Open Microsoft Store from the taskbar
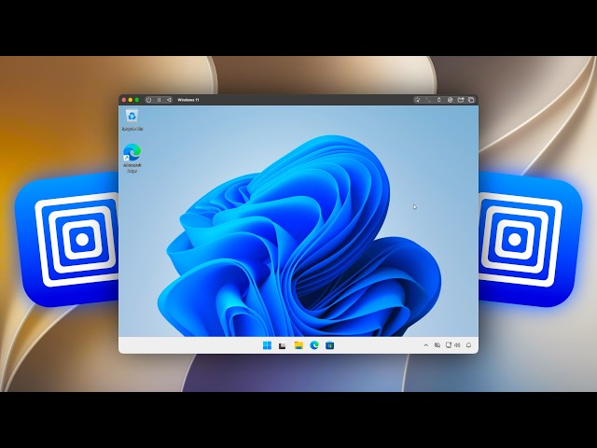 pyautogui.click(x=329, y=345)
